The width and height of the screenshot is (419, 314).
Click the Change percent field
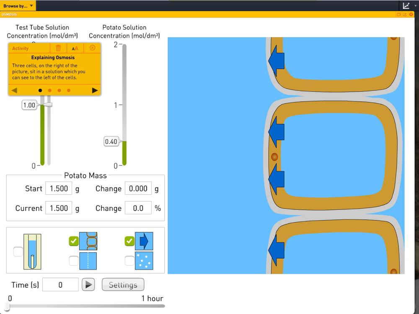click(x=138, y=208)
